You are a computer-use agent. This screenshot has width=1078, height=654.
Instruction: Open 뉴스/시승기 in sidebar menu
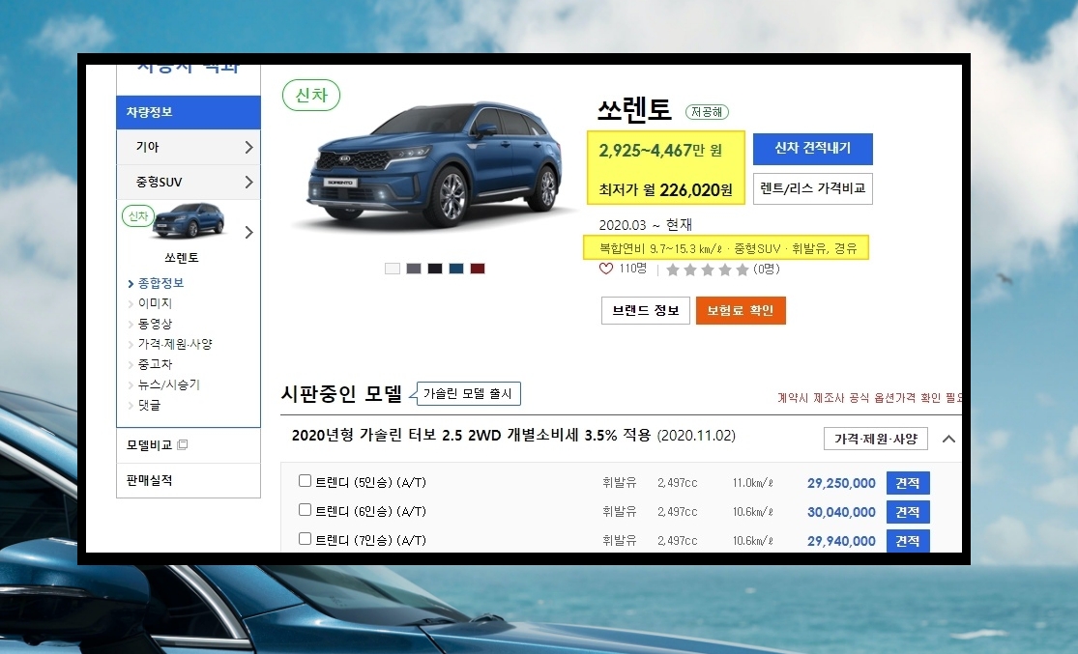tap(169, 384)
